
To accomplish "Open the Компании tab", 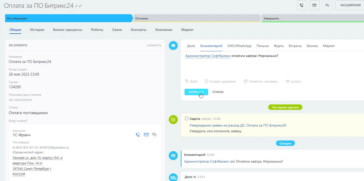I will (164, 30).
